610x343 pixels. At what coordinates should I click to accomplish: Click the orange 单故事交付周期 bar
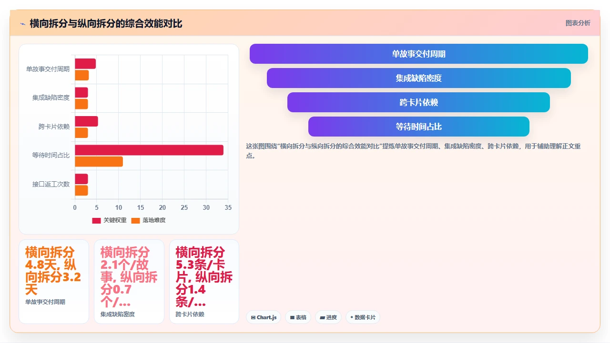click(82, 75)
